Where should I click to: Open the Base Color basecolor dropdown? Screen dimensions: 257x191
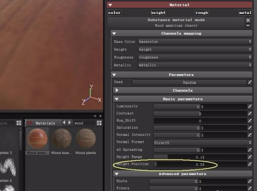click(x=195, y=42)
